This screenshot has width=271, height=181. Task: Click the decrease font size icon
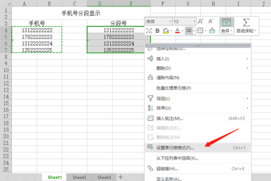(x=211, y=21)
